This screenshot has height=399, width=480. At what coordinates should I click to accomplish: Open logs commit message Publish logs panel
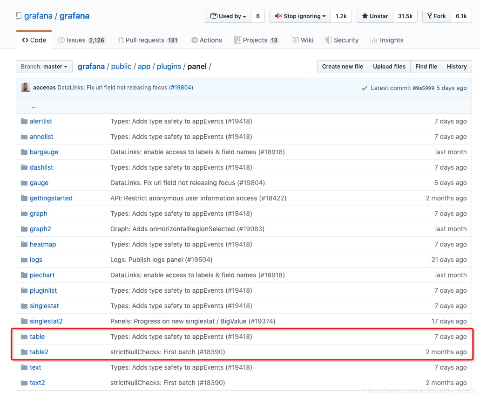tap(162, 260)
